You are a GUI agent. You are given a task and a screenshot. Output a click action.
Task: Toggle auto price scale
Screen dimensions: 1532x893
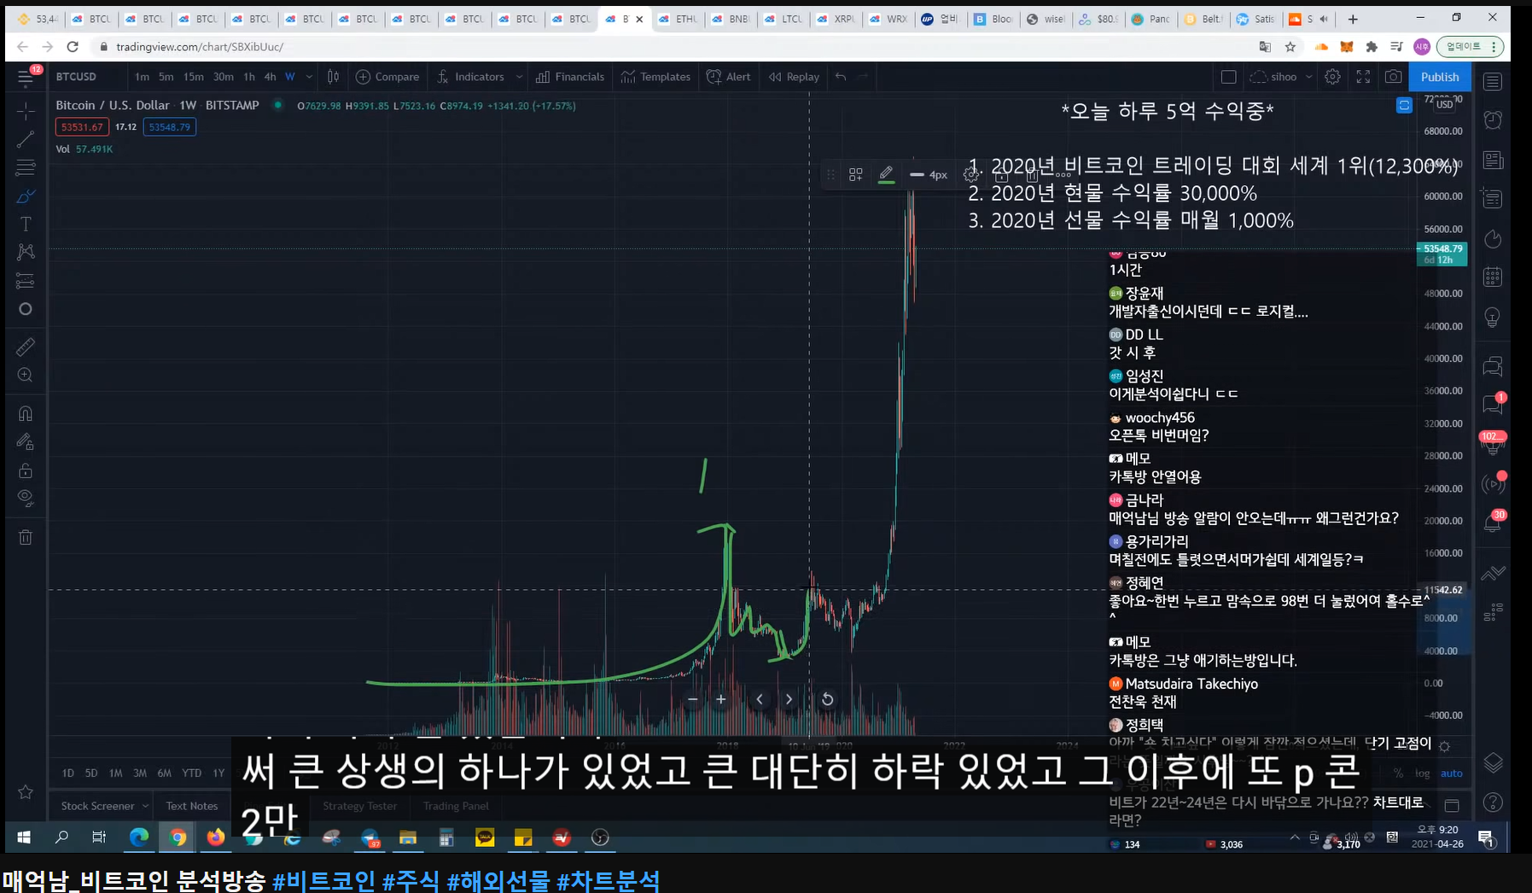[1451, 773]
